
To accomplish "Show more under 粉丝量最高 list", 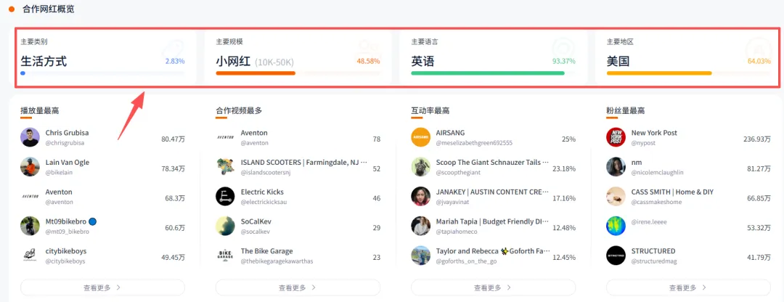I will [688, 287].
